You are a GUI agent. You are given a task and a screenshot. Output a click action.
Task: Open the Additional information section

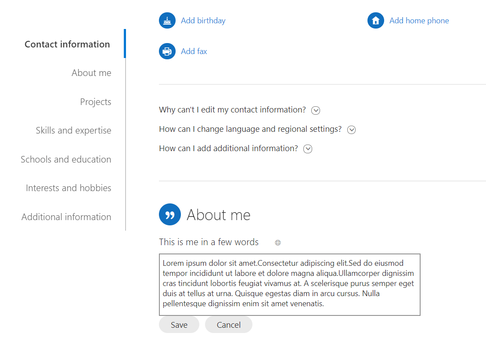[66, 217]
